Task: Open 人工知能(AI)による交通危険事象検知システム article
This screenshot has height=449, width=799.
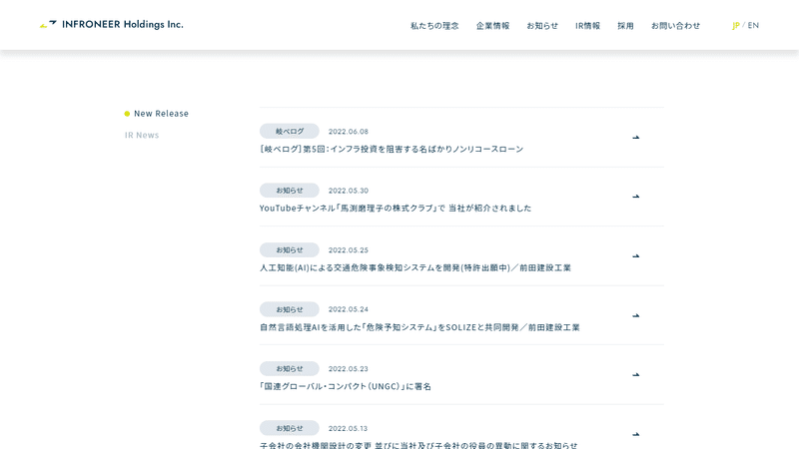Action: pos(415,267)
